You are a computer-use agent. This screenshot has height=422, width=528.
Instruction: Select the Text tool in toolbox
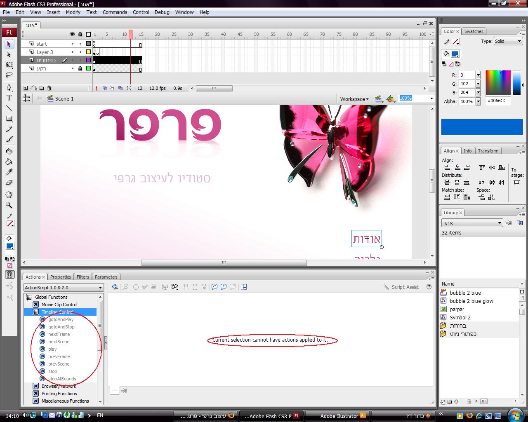(x=9, y=98)
